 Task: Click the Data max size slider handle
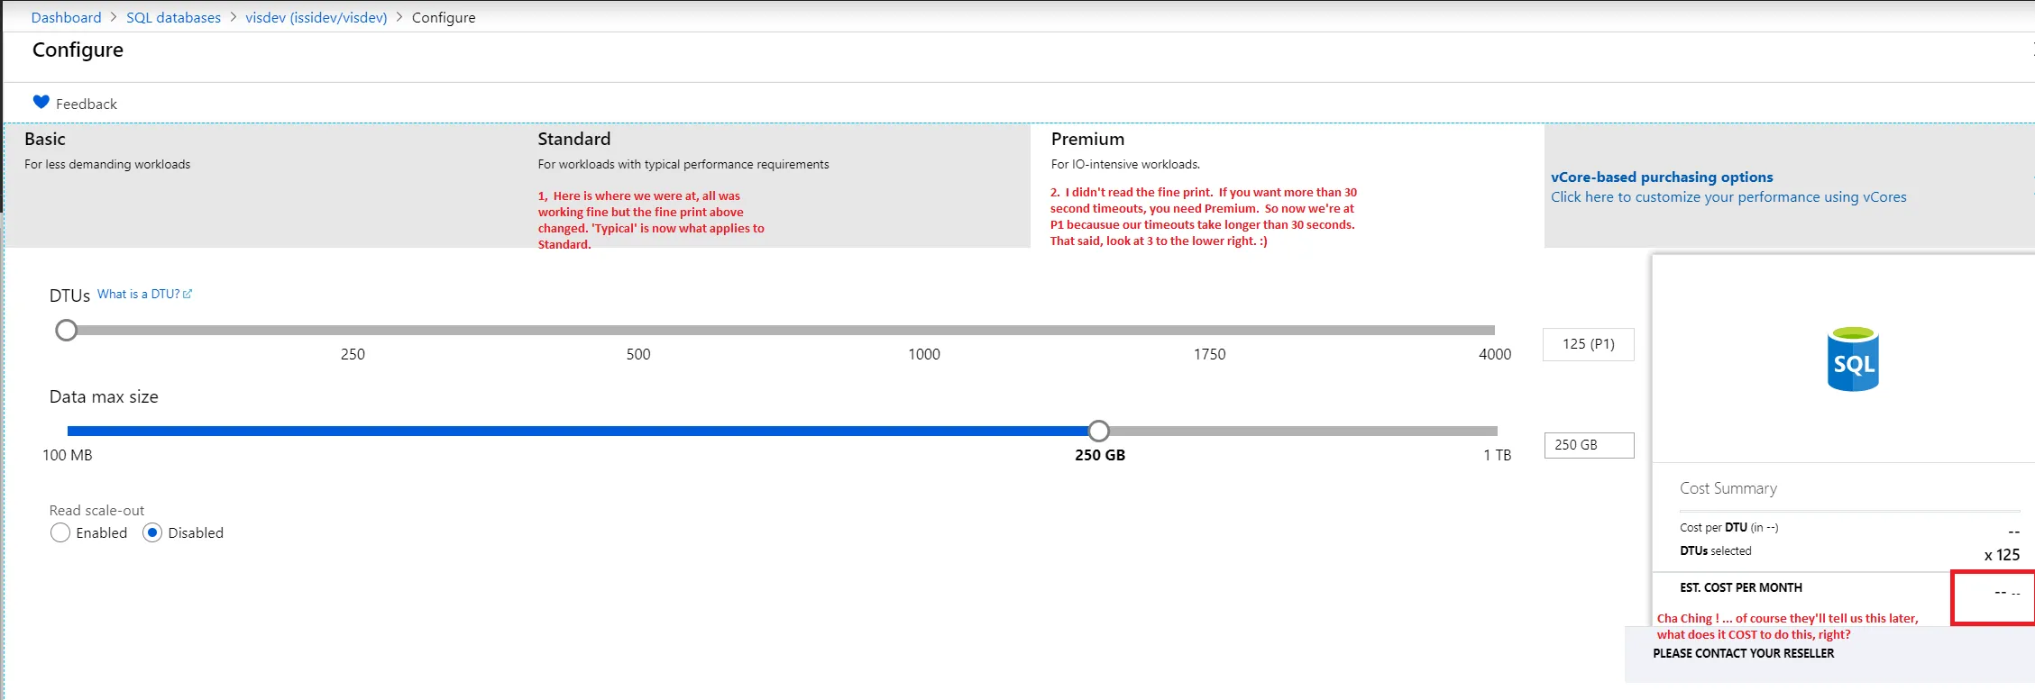pos(1098,431)
